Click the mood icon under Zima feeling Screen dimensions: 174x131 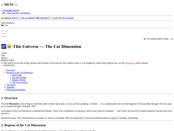pos(2,25)
